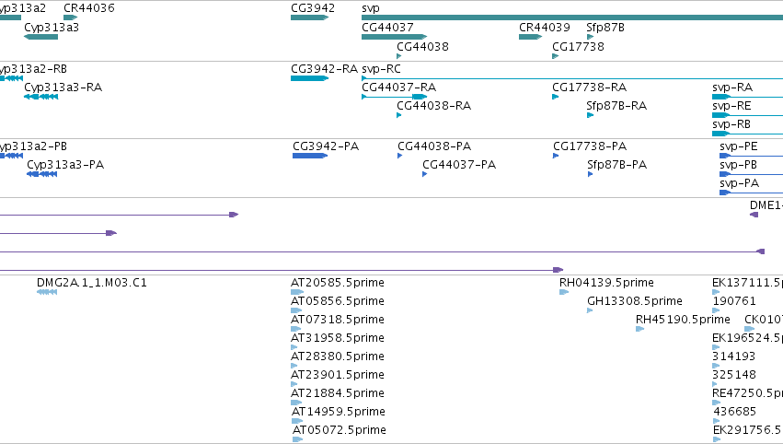Select the AT07318.5prime EST feature
This screenshot has width=783, height=444.
(x=296, y=329)
